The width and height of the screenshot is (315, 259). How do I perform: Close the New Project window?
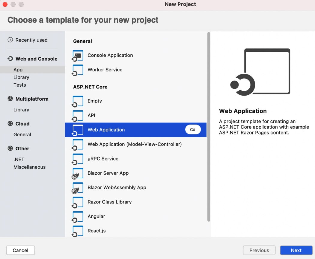[5, 4]
